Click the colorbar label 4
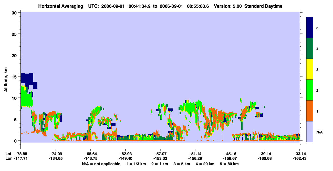Screen dimensions: 333x171 point(317,48)
